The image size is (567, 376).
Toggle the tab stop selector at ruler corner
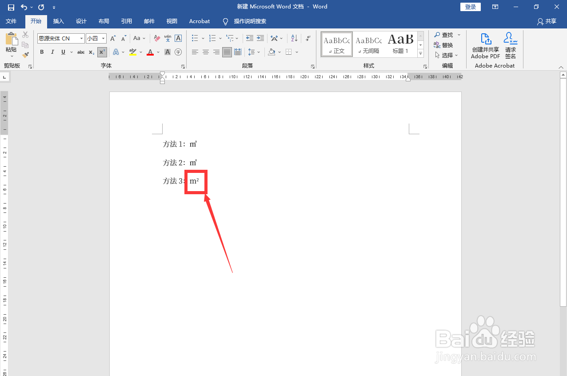point(4,77)
